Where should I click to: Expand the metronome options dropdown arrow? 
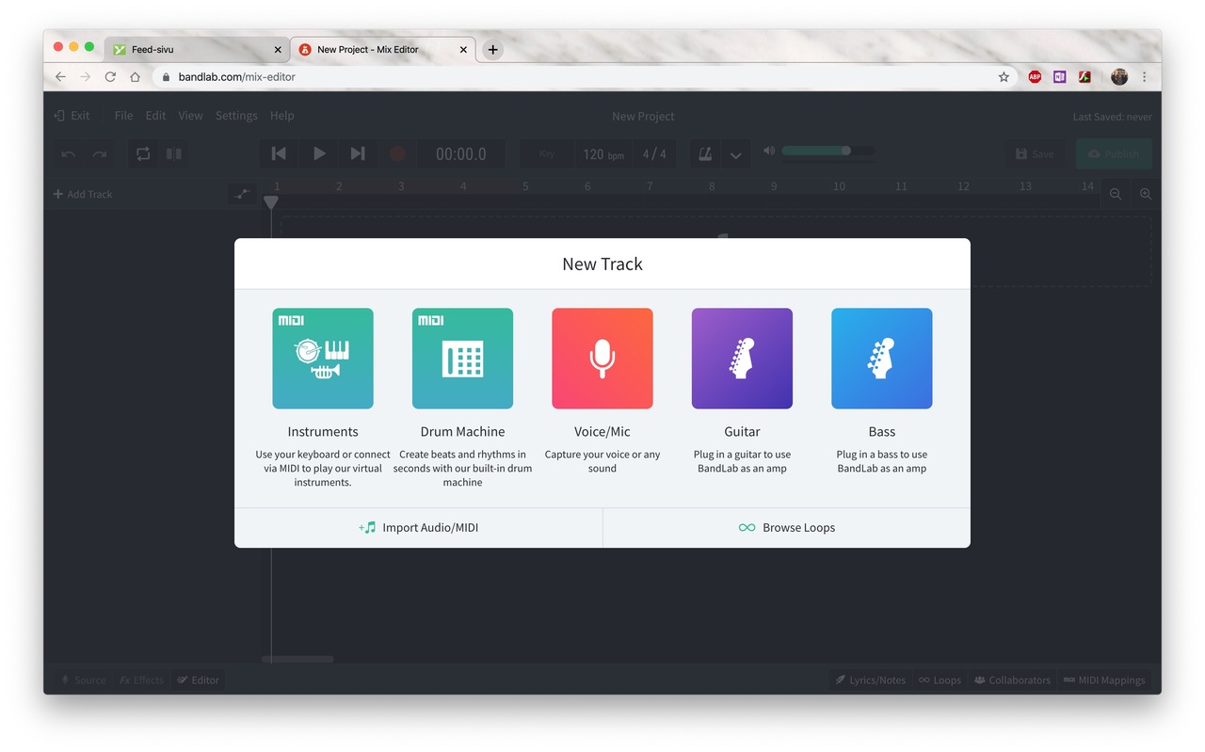(736, 154)
